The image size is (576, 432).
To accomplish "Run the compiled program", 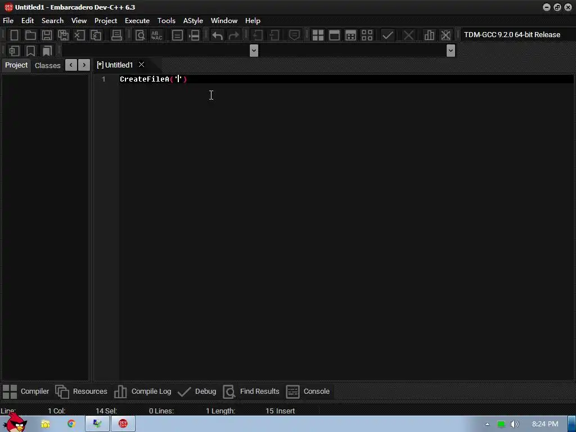I will click(334, 35).
